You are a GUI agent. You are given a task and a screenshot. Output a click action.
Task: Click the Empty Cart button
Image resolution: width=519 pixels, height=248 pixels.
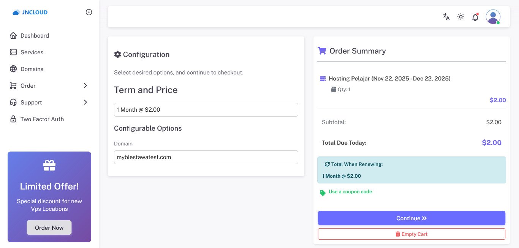point(411,234)
